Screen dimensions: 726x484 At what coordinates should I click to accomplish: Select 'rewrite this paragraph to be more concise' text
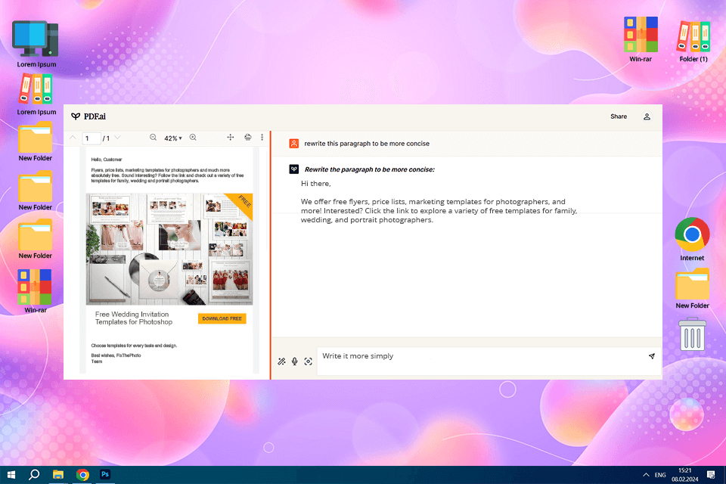[367, 144]
